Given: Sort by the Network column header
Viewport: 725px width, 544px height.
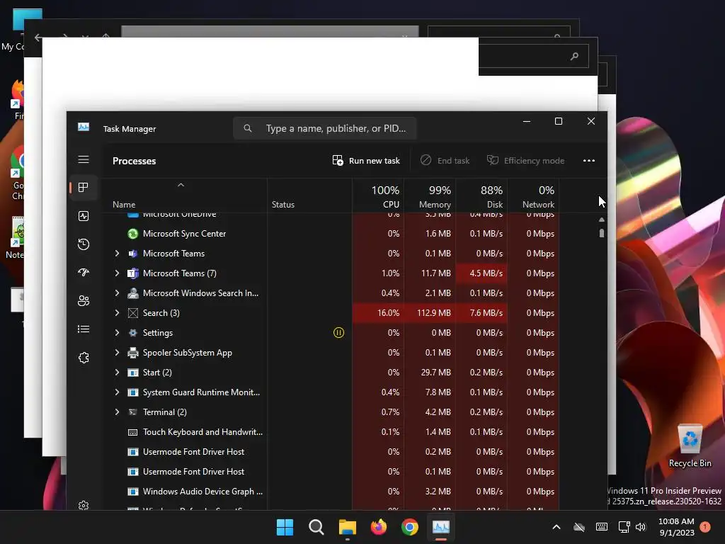Looking at the screenshot, I should point(534,195).
